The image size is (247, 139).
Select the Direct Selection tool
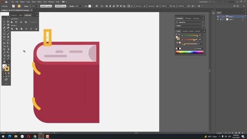[8, 22]
